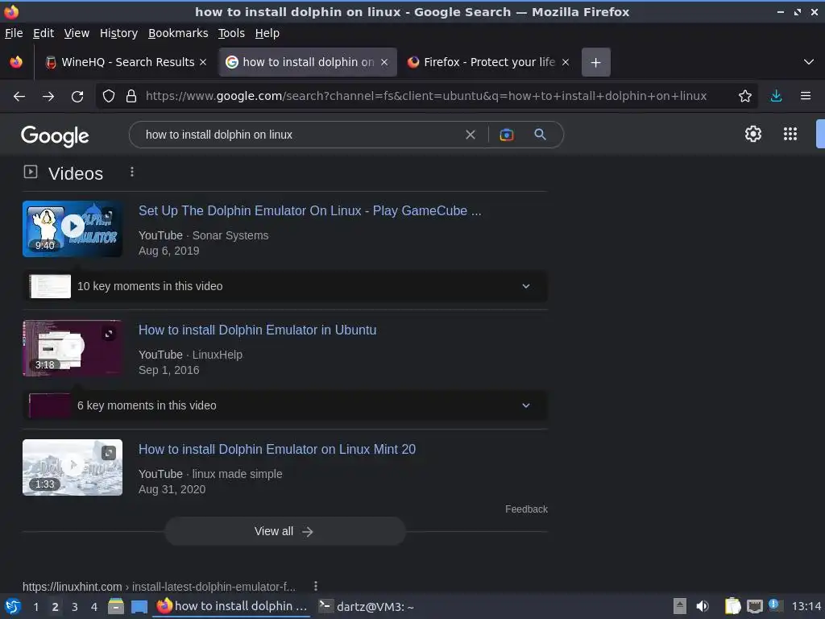
Task: Submit search with magnifier icon
Action: pyautogui.click(x=540, y=135)
